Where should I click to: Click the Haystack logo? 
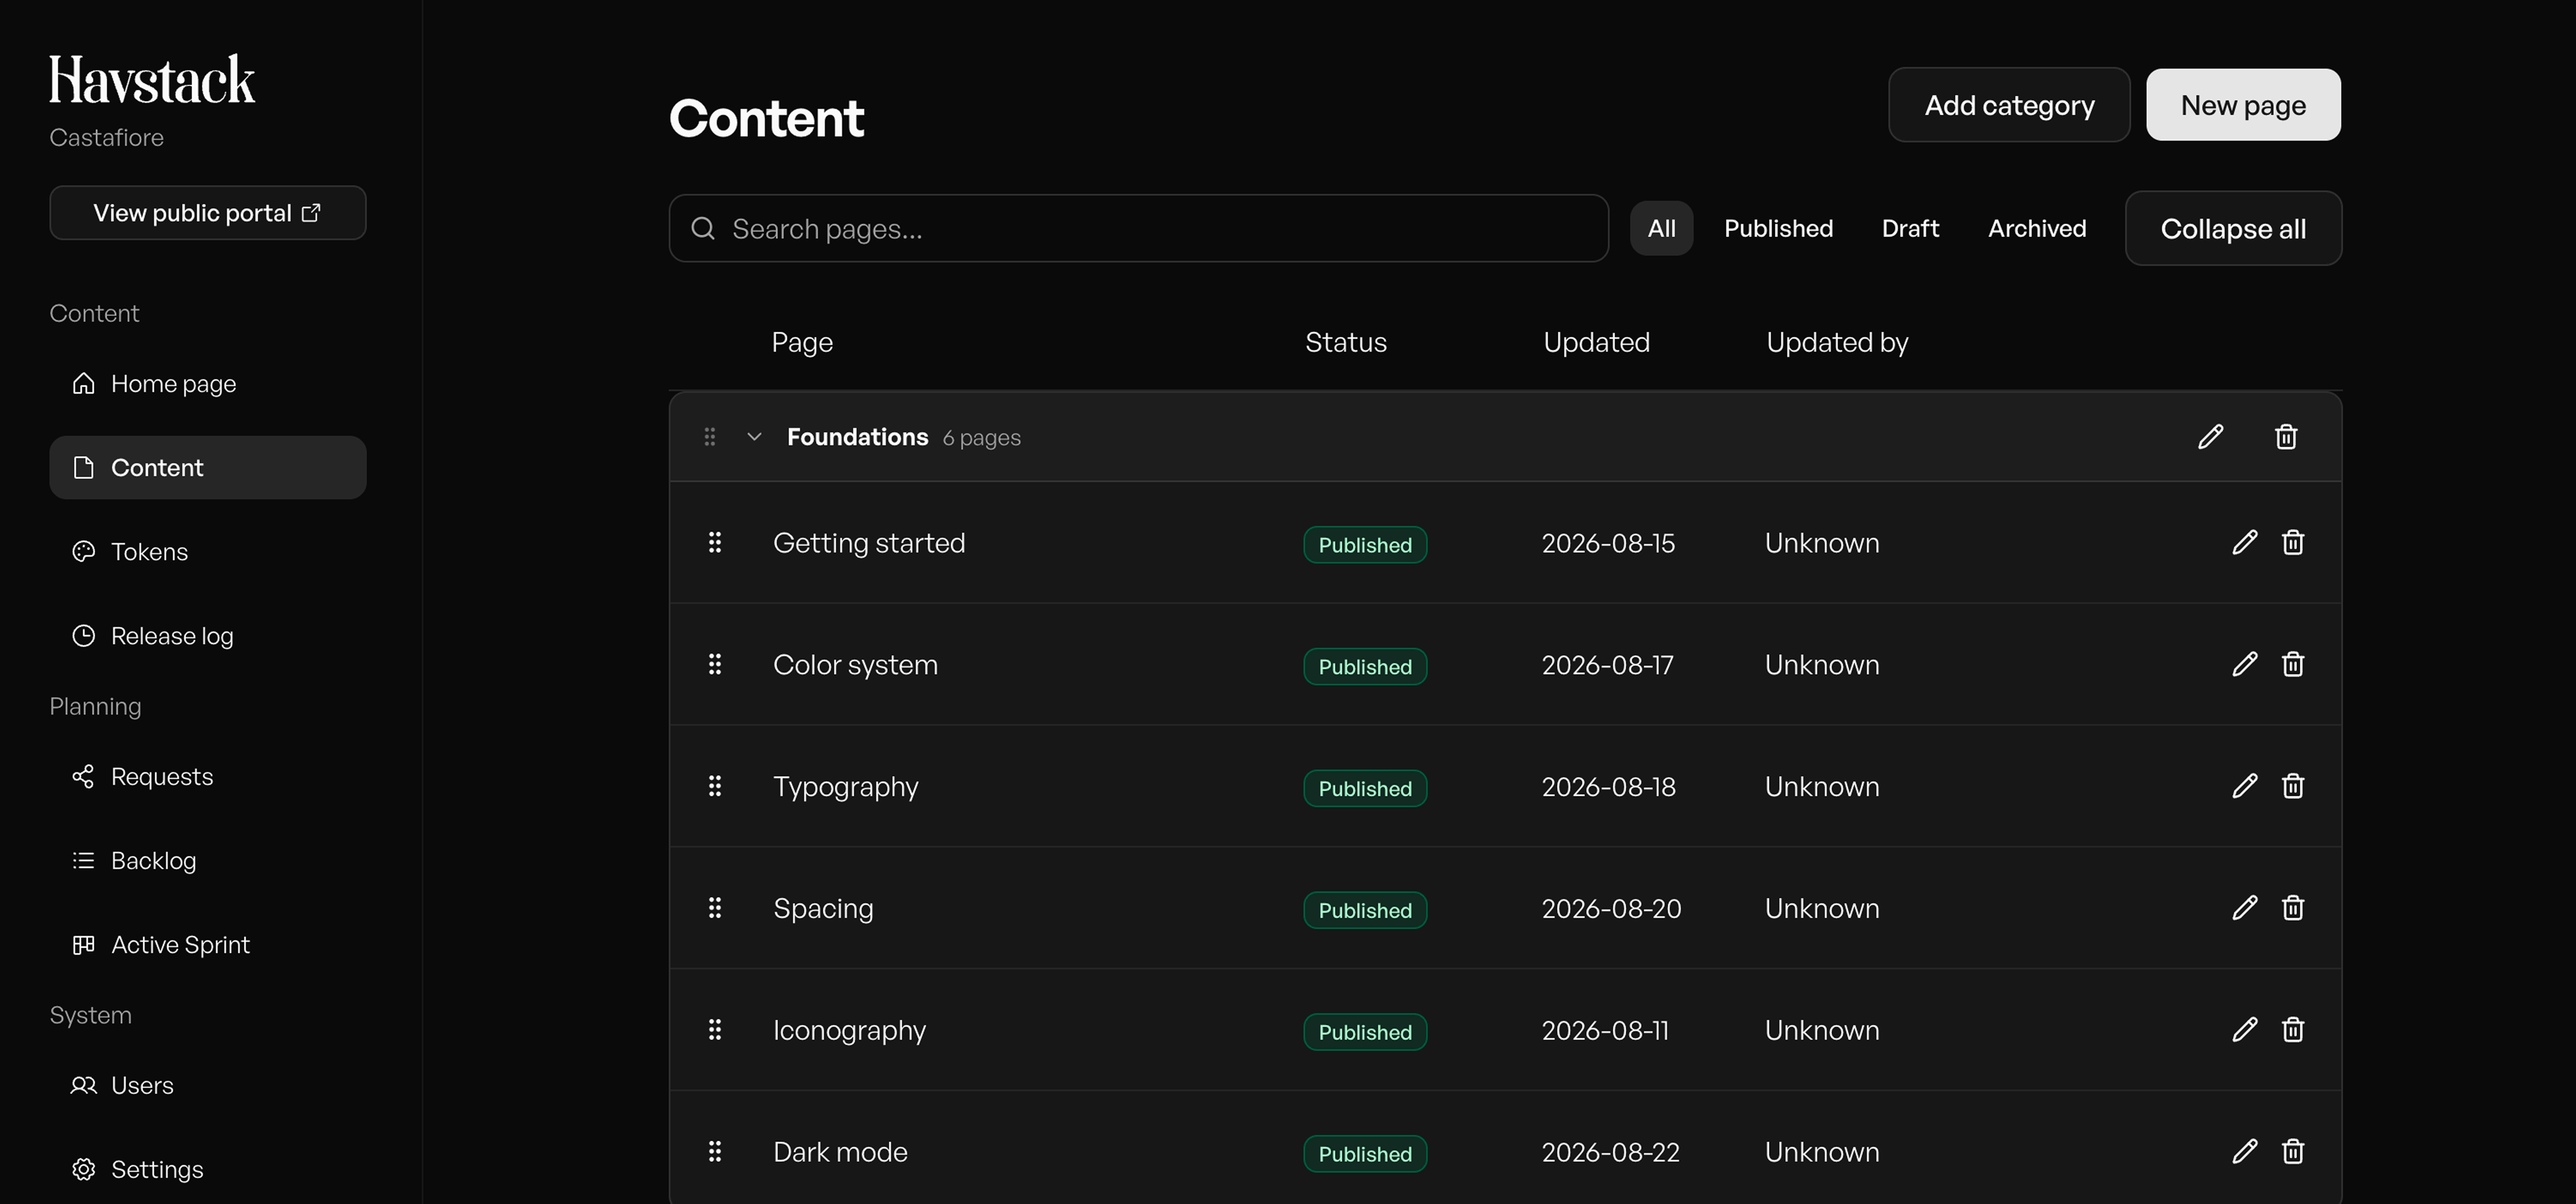(152, 80)
